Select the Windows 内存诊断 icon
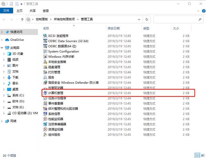206x158 pixels. tap(45, 57)
